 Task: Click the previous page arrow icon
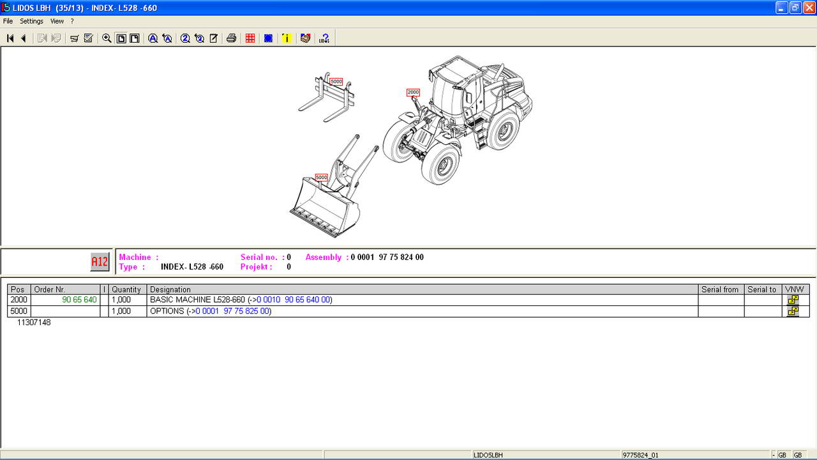[24, 38]
